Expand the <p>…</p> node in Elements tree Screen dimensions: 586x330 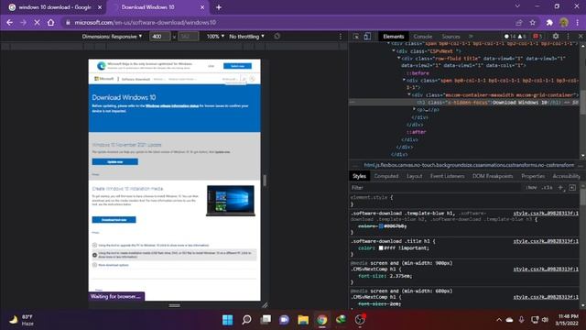coord(414,109)
